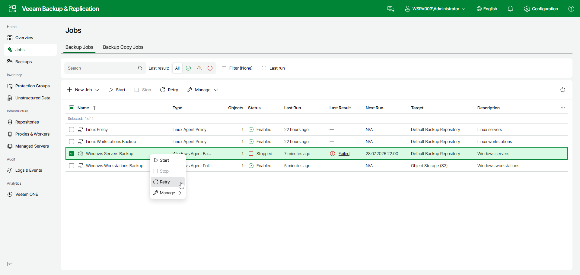Open Protection Groups in the sidebar
The width and height of the screenshot is (580, 275).
30,86
